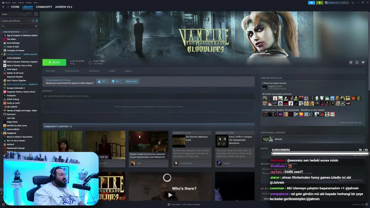This screenshot has height=208, width=370.
Task: Launch the game with PLAY button
Action: pos(54,62)
